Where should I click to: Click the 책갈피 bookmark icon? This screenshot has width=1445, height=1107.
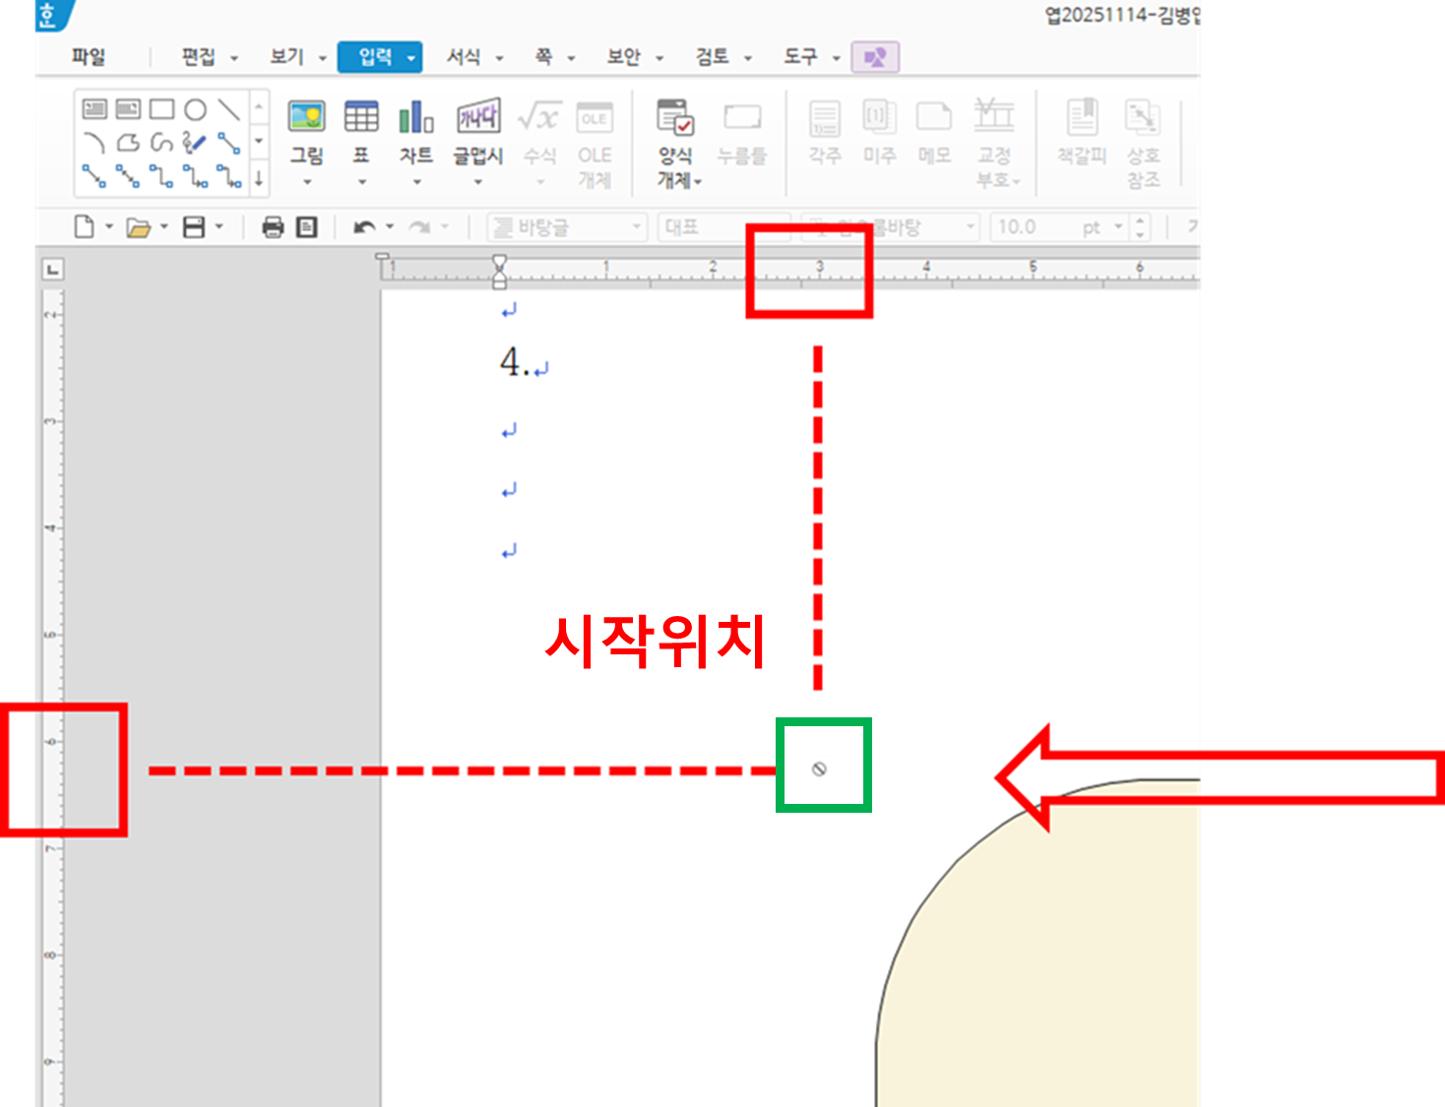1082,117
